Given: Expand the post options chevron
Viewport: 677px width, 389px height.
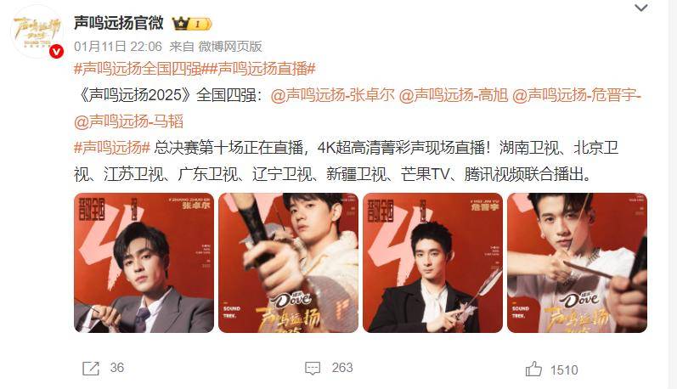Looking at the screenshot, I should [641, 8].
